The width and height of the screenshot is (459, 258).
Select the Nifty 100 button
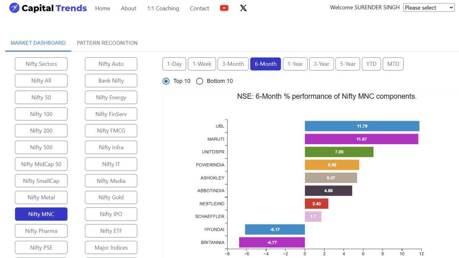(x=41, y=114)
